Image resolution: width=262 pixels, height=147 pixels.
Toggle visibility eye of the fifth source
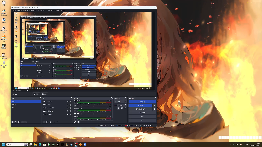coord(68,115)
